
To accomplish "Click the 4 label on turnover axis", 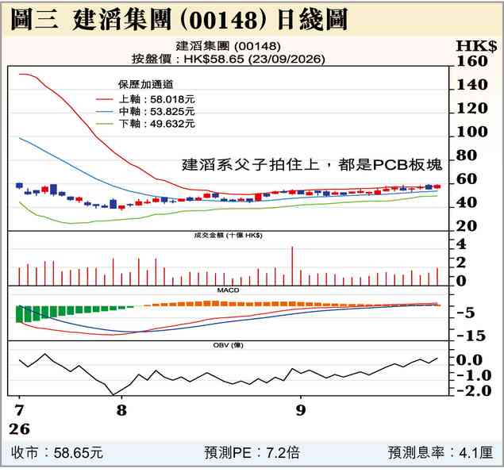I will pos(461,244).
